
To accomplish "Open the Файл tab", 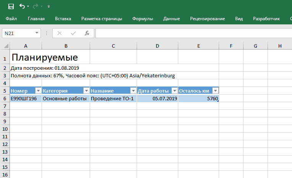I will tap(11, 19).
